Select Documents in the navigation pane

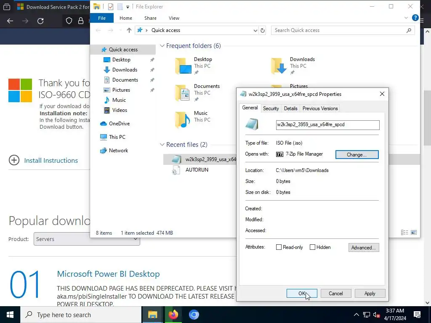coord(125,80)
